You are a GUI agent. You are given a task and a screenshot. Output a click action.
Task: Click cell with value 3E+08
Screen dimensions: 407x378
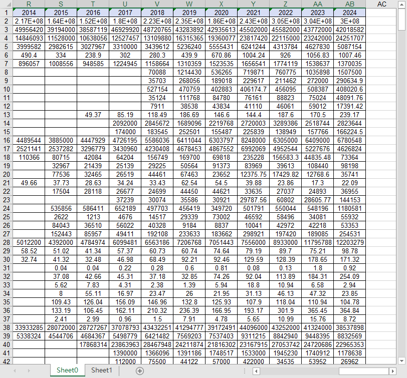pos(350,21)
